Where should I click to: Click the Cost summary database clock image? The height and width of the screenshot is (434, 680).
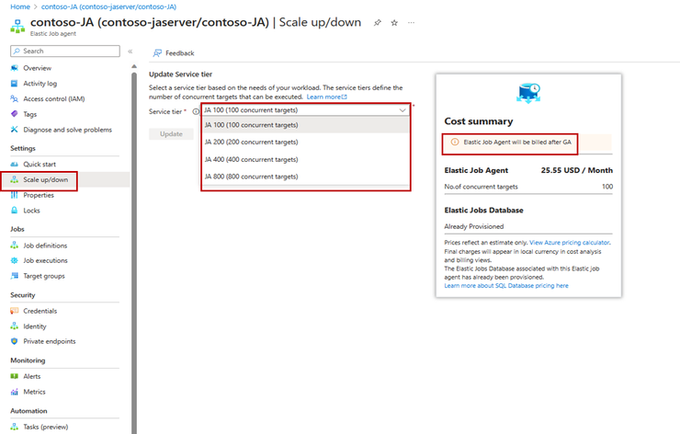528,93
